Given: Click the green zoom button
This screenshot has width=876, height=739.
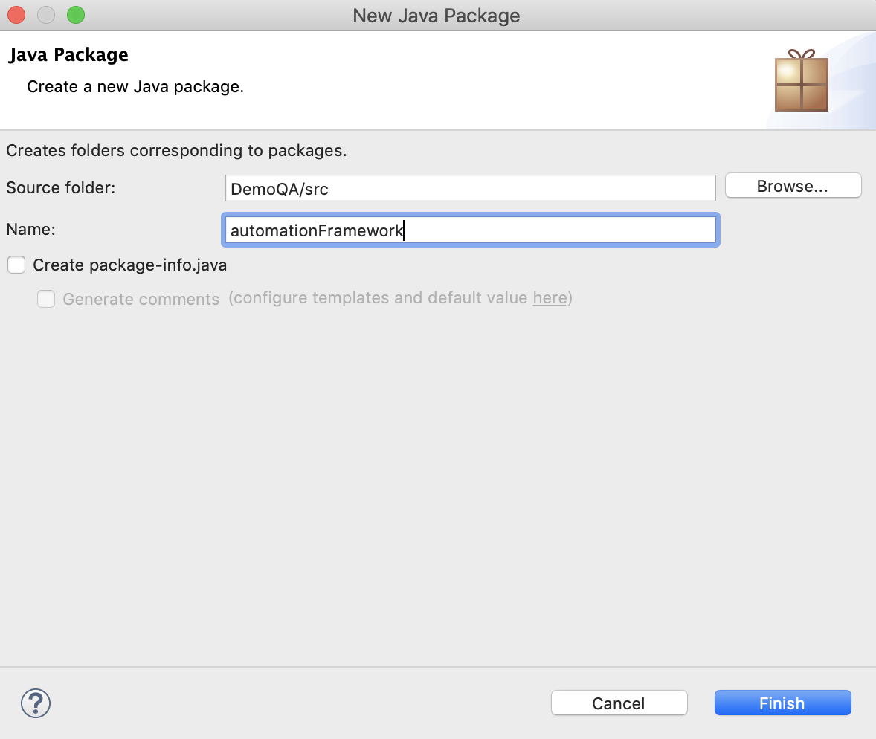Looking at the screenshot, I should point(75,15).
